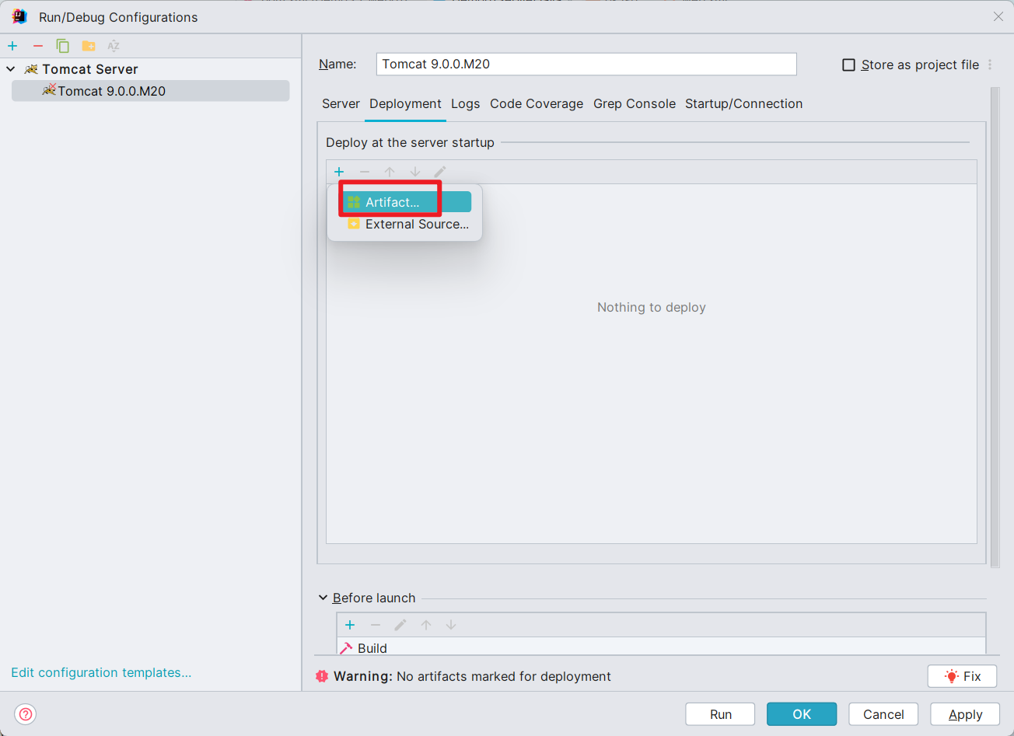Image resolution: width=1014 pixels, height=736 pixels.
Task: Collapse the Before launch section
Action: click(x=323, y=598)
